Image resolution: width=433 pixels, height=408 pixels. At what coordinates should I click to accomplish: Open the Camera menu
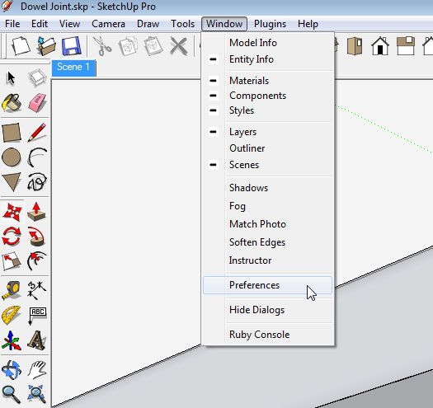pos(108,24)
